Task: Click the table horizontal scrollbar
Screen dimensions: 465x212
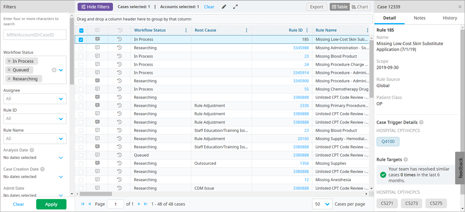Action: point(96,194)
